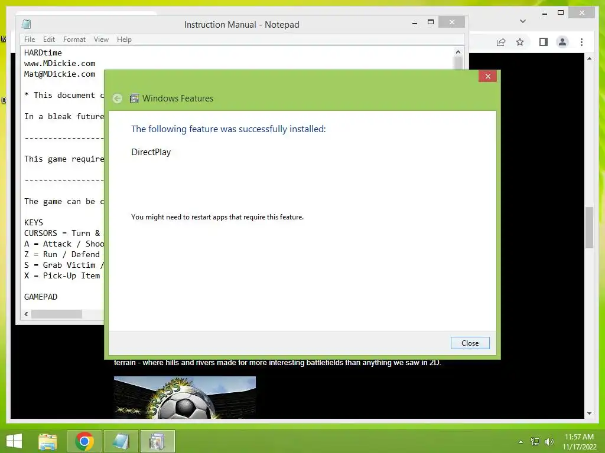Click 'X = Pick-Up Item' line

(62, 276)
